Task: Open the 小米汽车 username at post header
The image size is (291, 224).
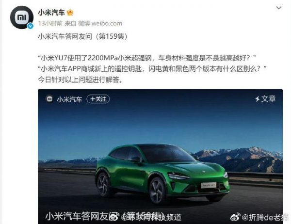Action: point(51,13)
